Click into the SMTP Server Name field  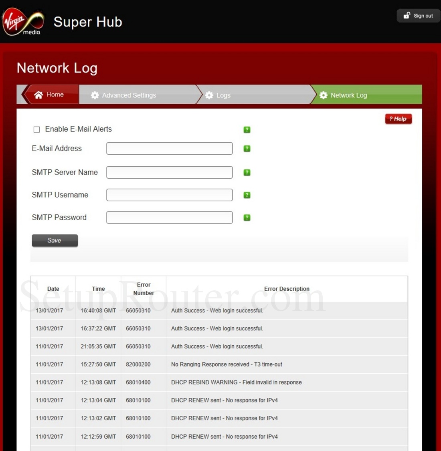coord(169,173)
